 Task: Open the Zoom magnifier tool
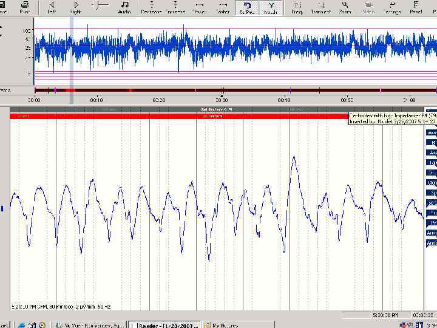pos(345,7)
